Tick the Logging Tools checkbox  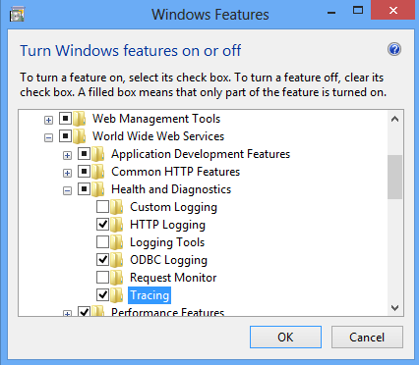pyautogui.click(x=102, y=242)
